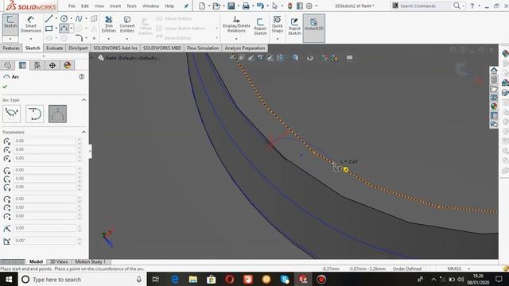Open the Edit menu
Image resolution: width=509 pixels, height=286 pixels.
click(85, 6)
